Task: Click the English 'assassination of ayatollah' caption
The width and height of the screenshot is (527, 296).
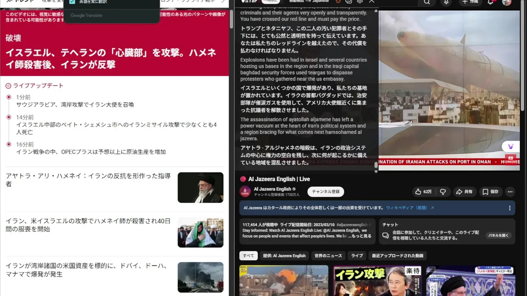Action: click(x=304, y=129)
